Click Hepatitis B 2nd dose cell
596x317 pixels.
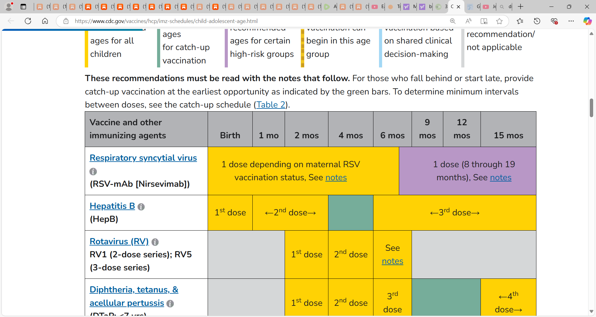[291, 213]
